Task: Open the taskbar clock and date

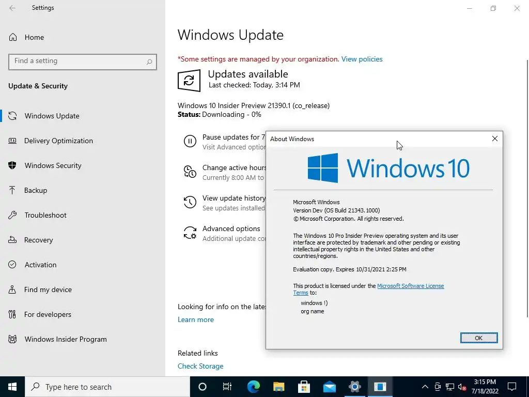Action: [485, 387]
